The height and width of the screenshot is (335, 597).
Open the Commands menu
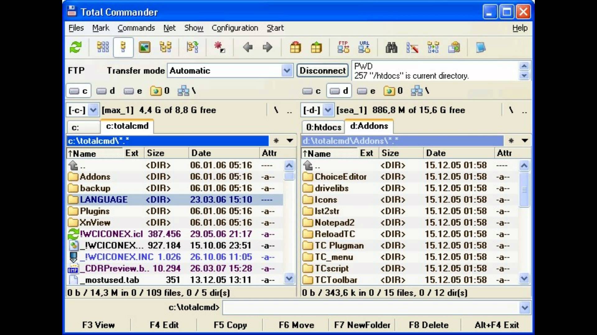tap(136, 28)
